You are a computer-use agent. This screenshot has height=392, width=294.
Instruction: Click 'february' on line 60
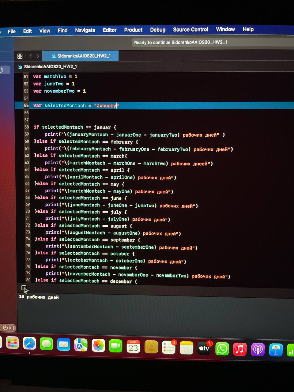(x=122, y=142)
